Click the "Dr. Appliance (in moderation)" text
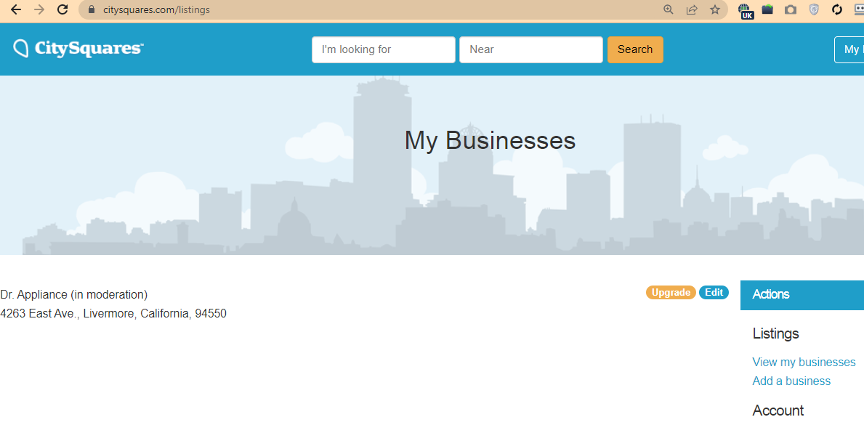Screen dimensions: 864x425 click(x=74, y=294)
